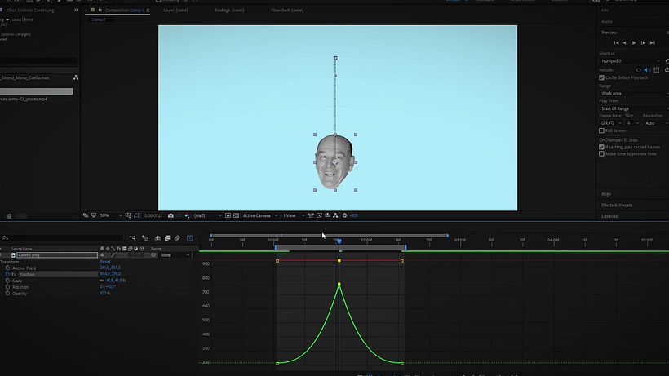Open the 1 View layout dropdown

click(294, 215)
